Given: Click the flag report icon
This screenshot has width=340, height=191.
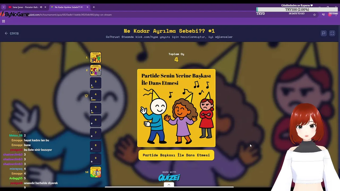Looking at the screenshot, I should (x=324, y=33).
